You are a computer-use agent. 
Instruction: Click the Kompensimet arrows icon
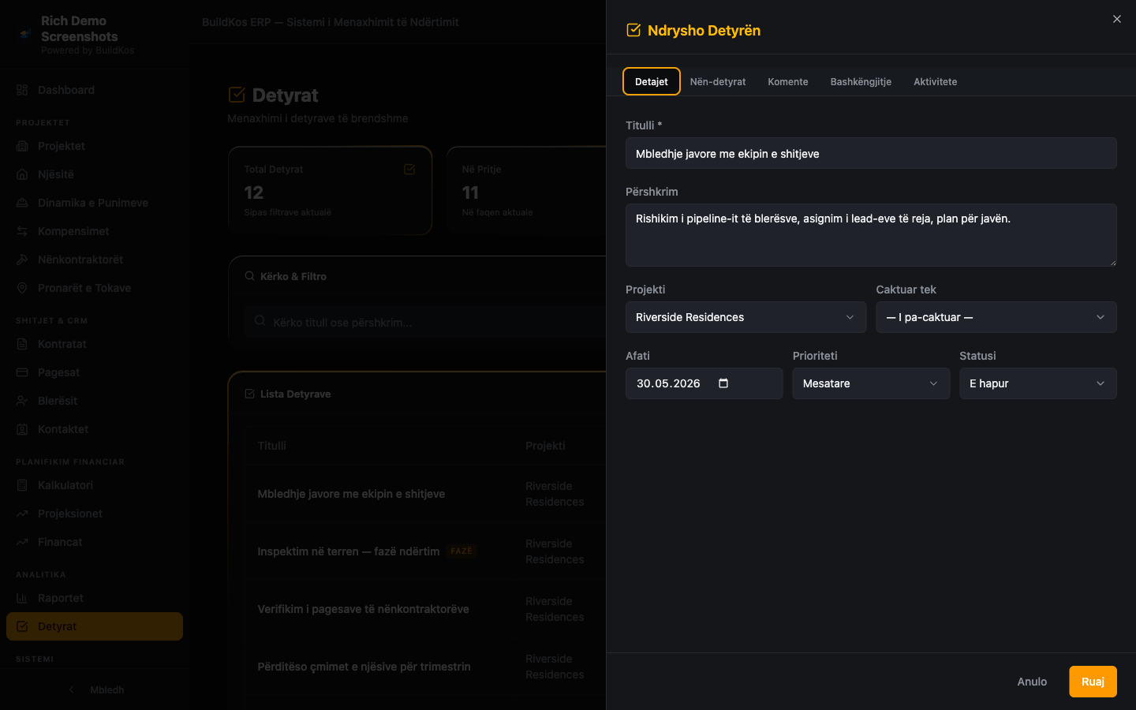click(x=22, y=231)
